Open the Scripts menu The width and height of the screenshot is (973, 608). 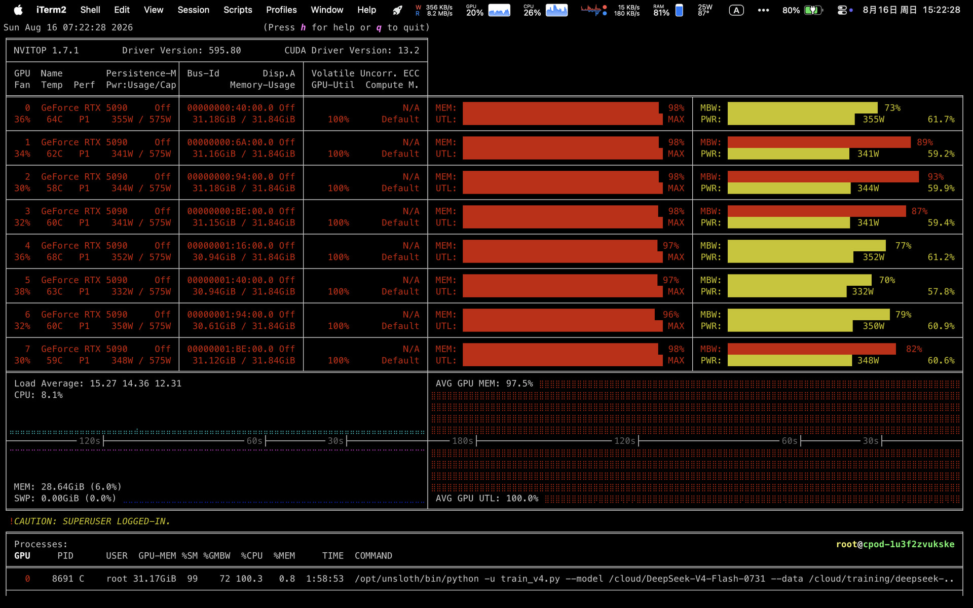(x=238, y=10)
